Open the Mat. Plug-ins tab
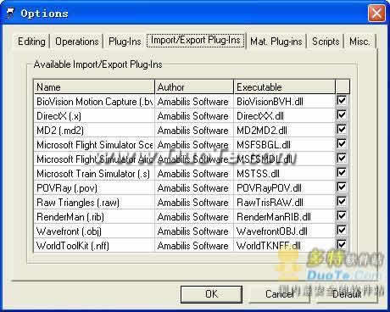The height and width of the screenshot is (312, 390). pyautogui.click(x=276, y=42)
